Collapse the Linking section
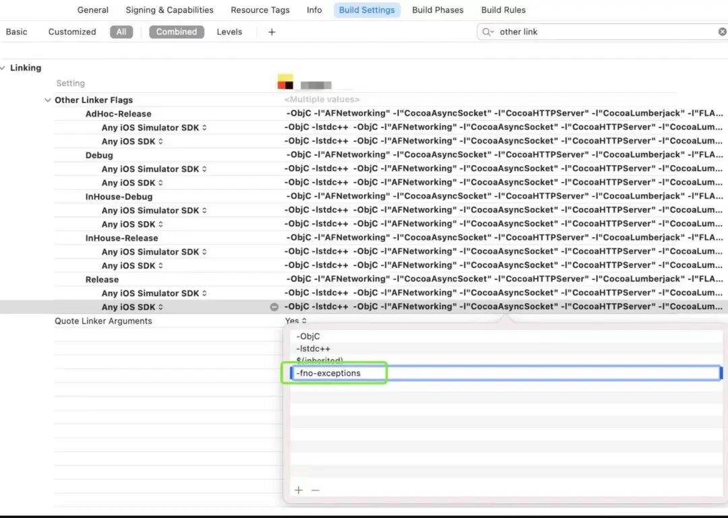 click(x=3, y=68)
